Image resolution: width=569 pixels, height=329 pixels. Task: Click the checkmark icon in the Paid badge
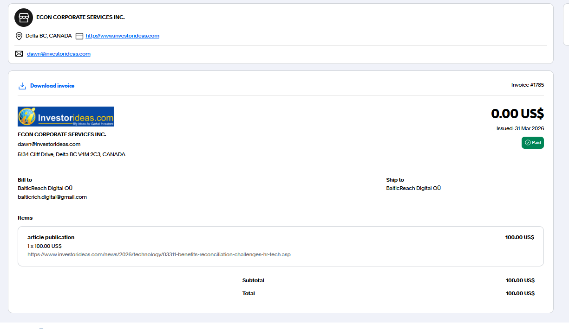[x=528, y=143]
